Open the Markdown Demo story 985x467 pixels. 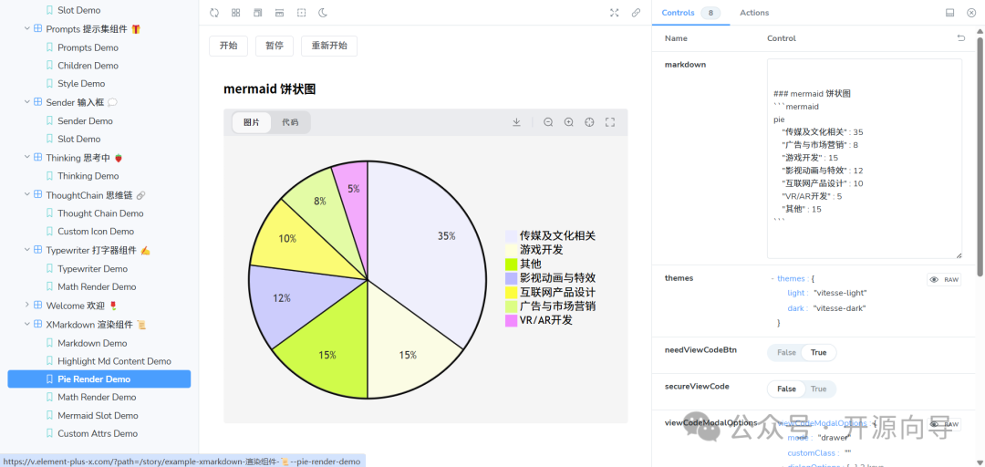(x=92, y=343)
